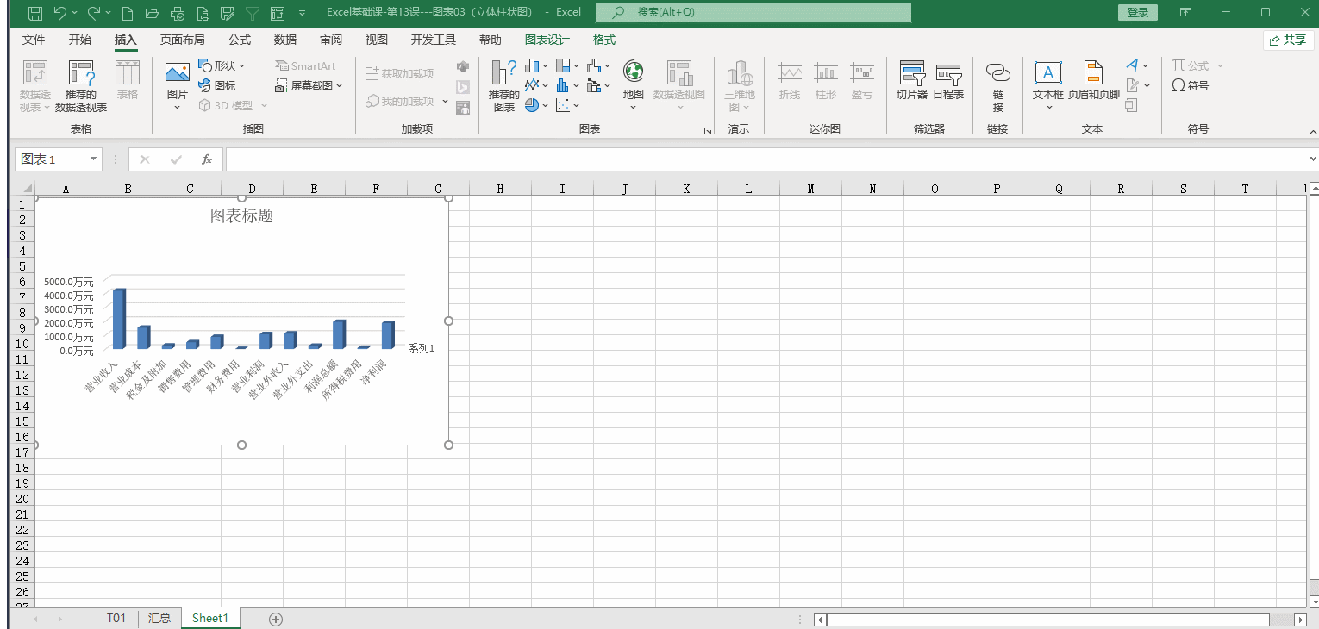Redo the last undone action
Viewport: 1319px width, 629px height.
click(94, 13)
